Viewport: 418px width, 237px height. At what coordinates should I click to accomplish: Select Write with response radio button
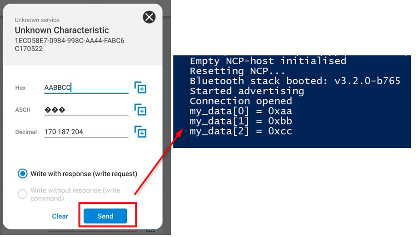coord(22,174)
